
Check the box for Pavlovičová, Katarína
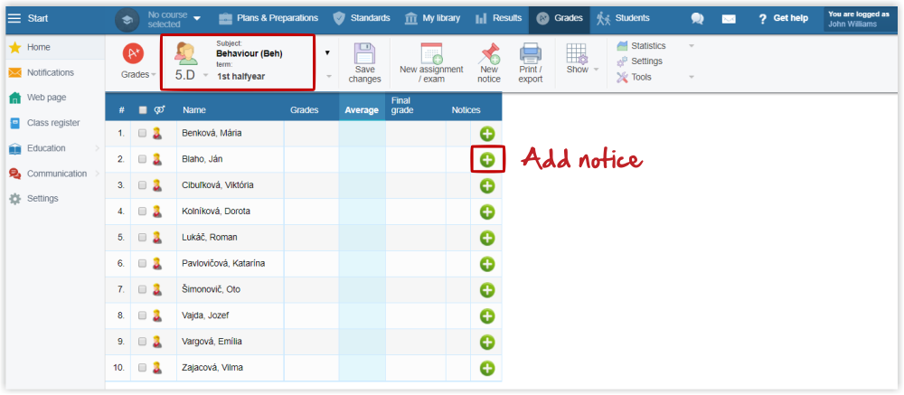pos(143,263)
